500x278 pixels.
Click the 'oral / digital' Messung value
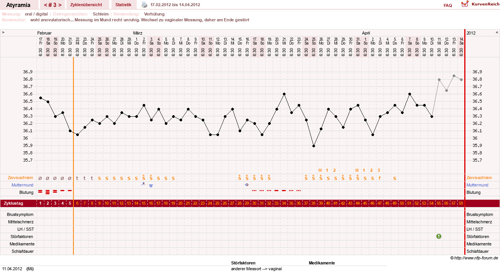36,14
